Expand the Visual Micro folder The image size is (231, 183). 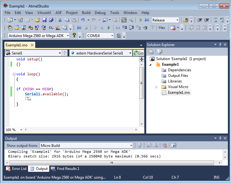[x=156, y=87]
